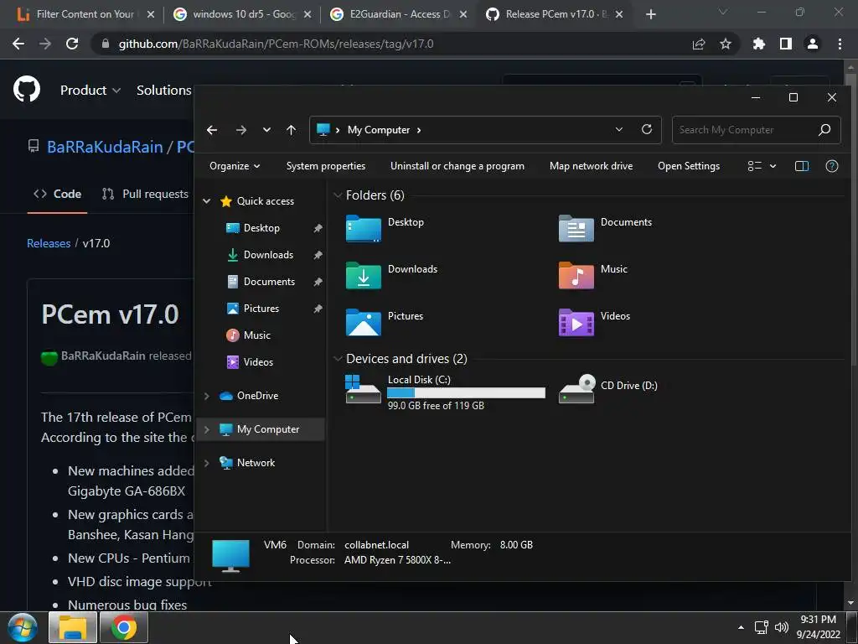The height and width of the screenshot is (644, 858).
Task: Unpin Desktop using its pin icon
Action: (x=318, y=228)
